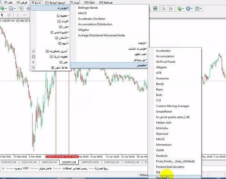The image size is (226, 179).
Task: Switch to the GBPUSD,H4 chart tab
Action: click(x=49, y=163)
